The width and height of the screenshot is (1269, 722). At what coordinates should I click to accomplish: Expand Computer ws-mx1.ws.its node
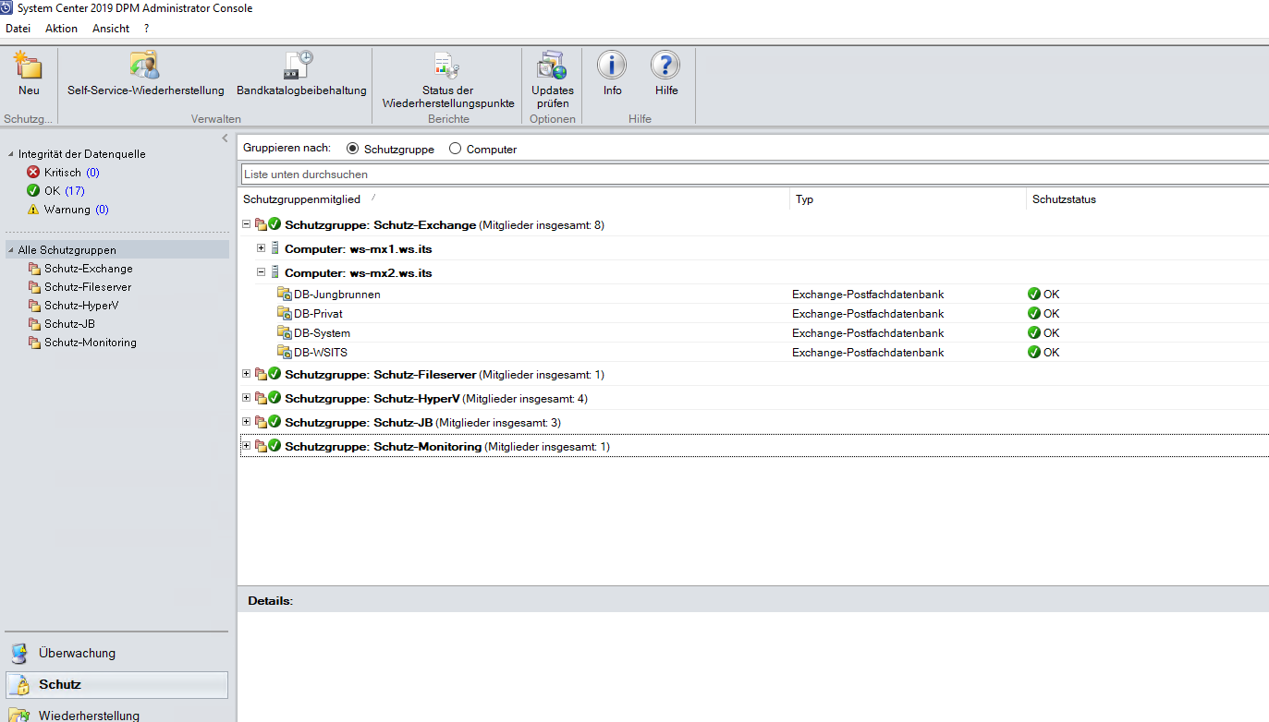click(x=261, y=247)
